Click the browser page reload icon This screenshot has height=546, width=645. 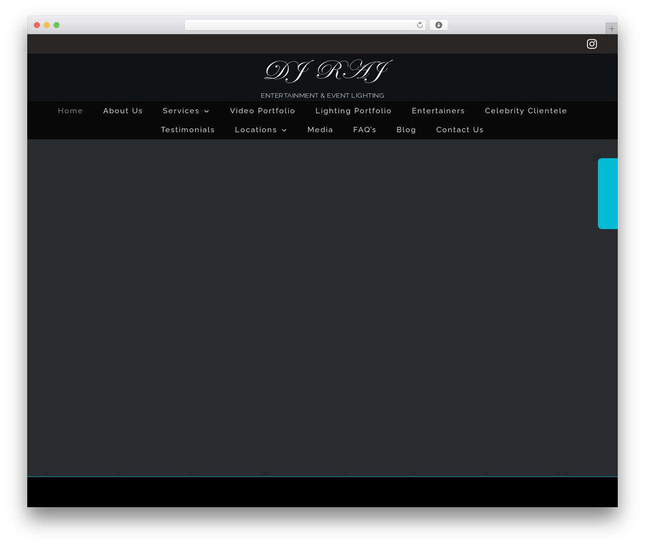(419, 25)
